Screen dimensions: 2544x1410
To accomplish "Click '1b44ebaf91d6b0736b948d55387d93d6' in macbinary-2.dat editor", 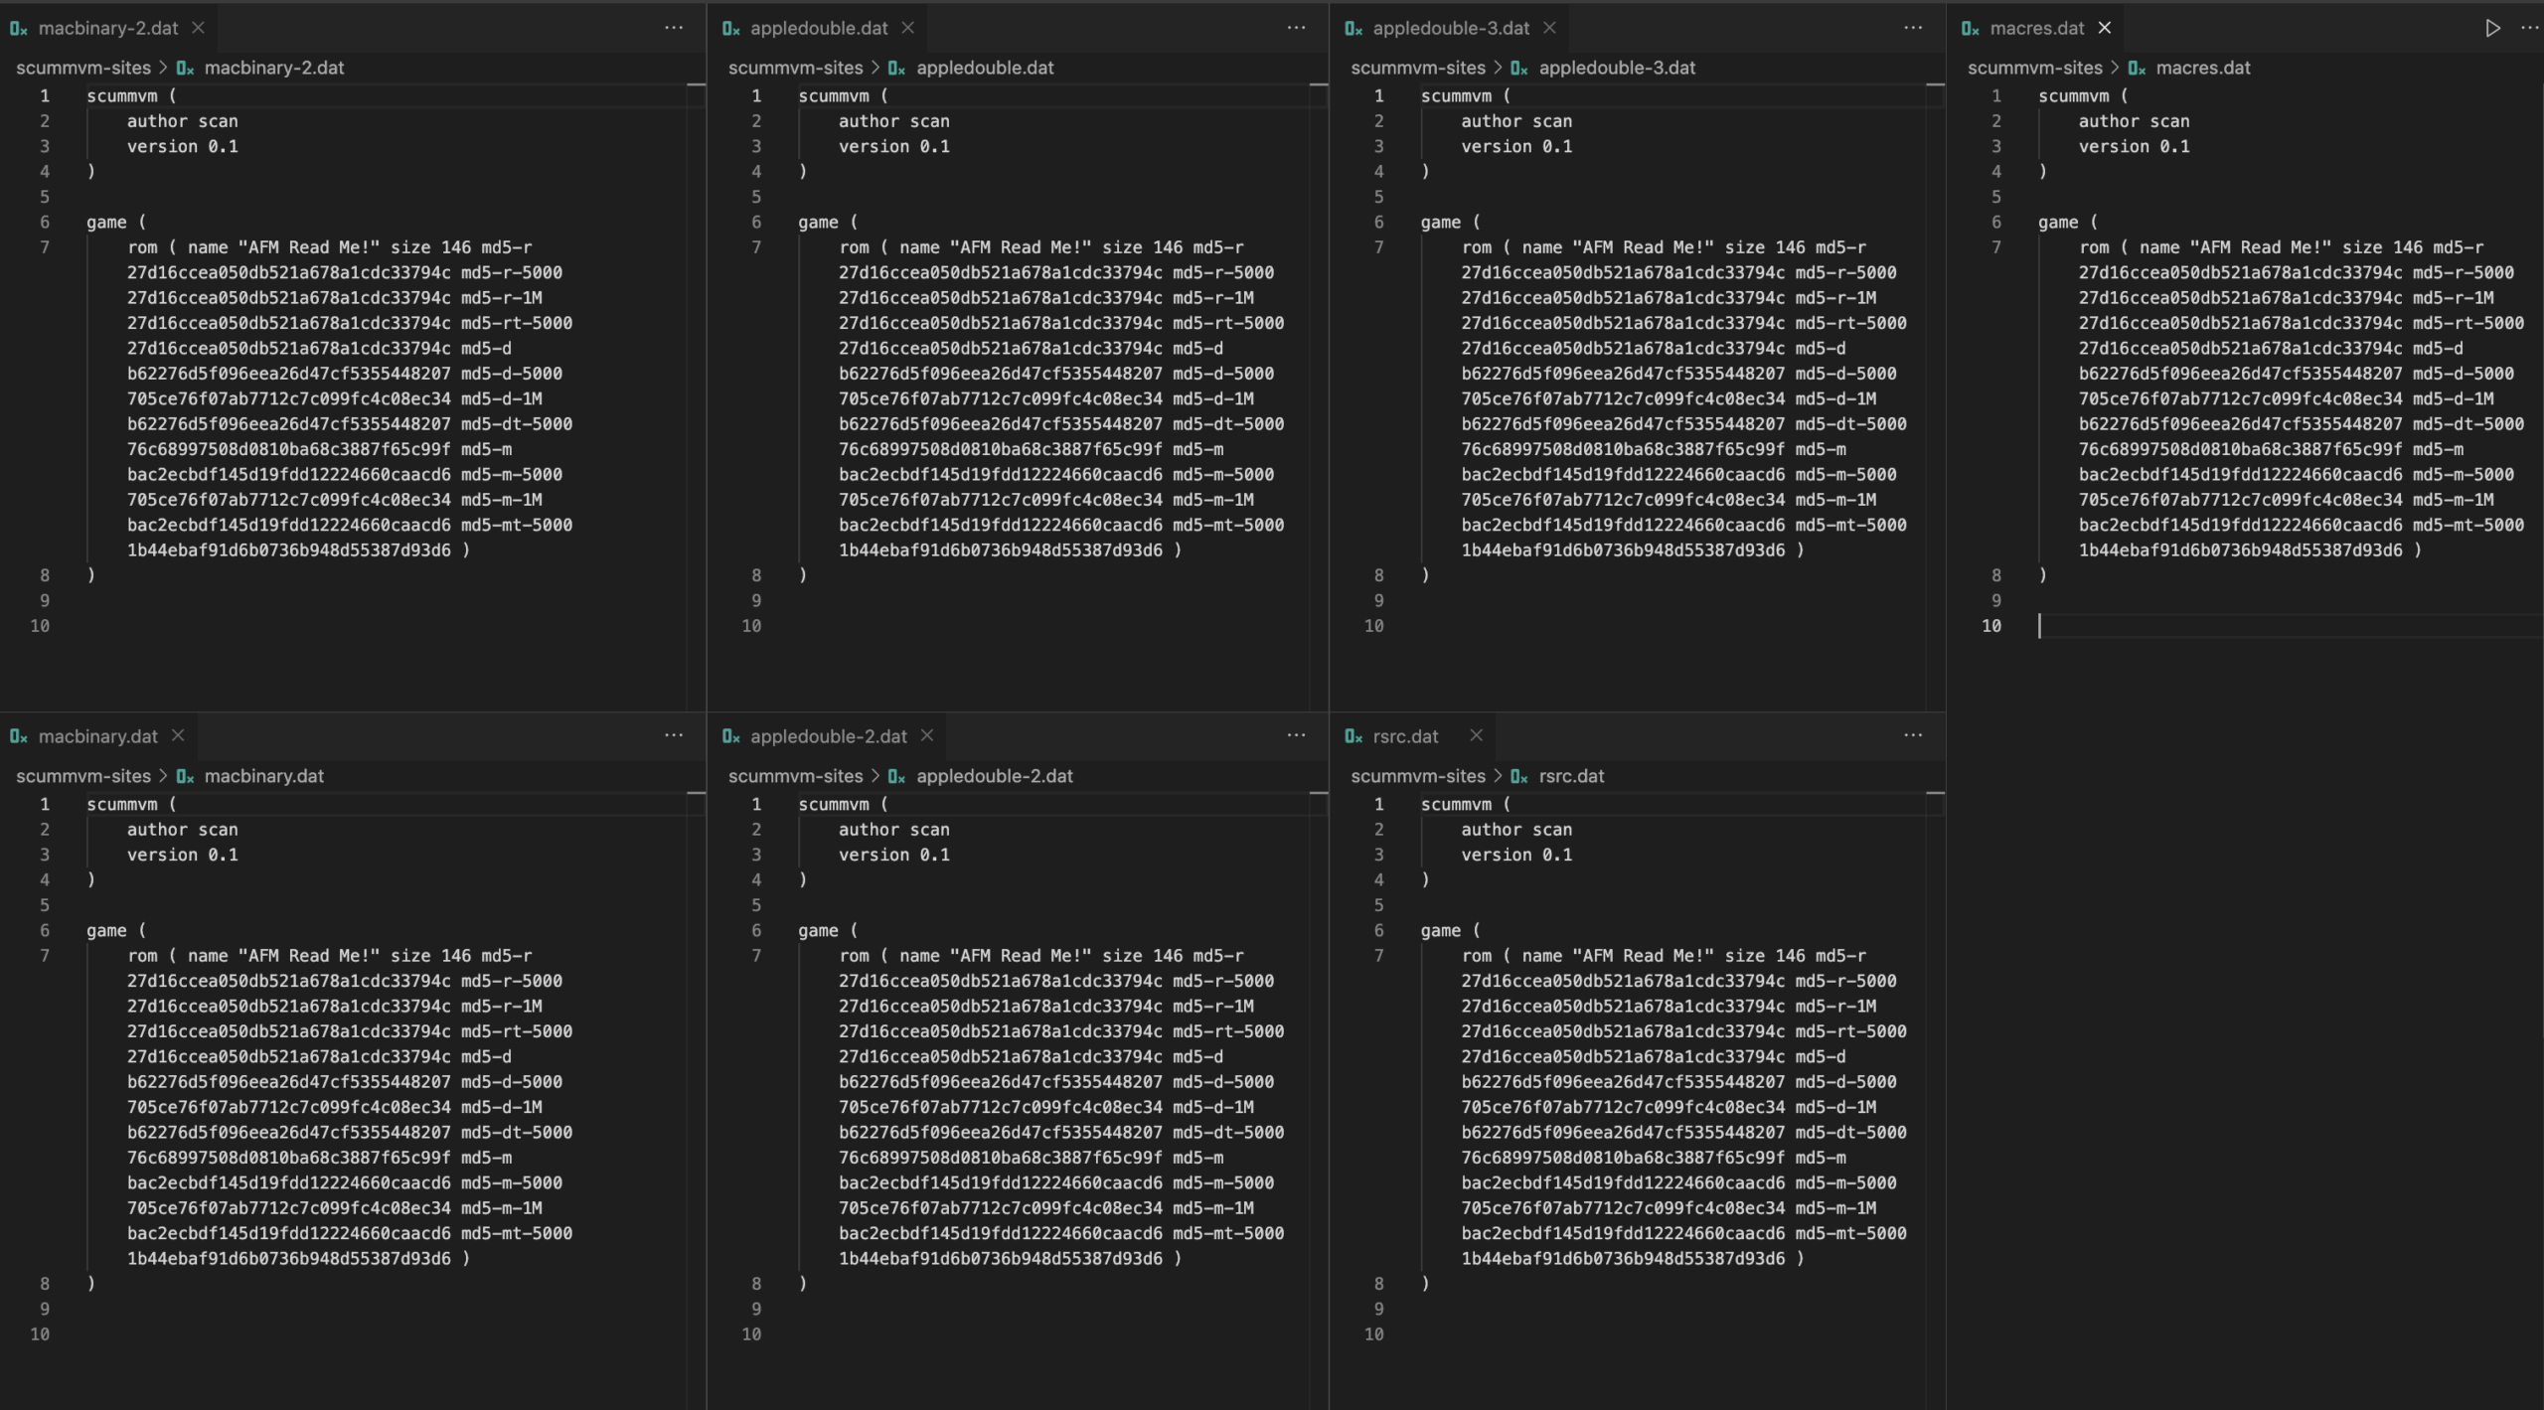I will click(288, 550).
